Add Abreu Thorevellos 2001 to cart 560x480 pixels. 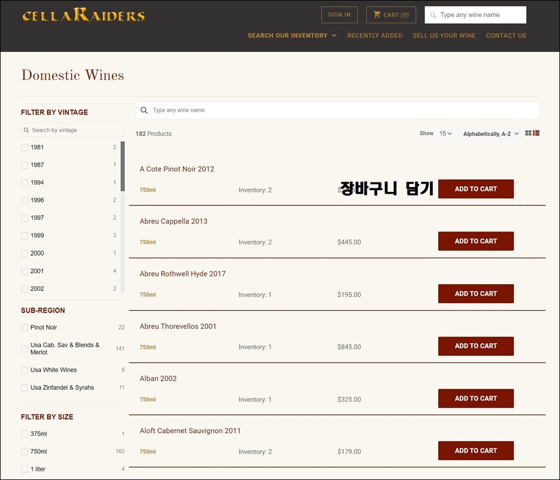[476, 346]
